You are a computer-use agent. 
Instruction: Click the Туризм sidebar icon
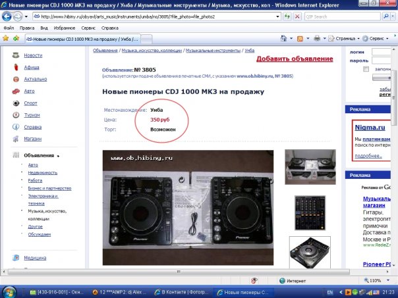point(15,114)
